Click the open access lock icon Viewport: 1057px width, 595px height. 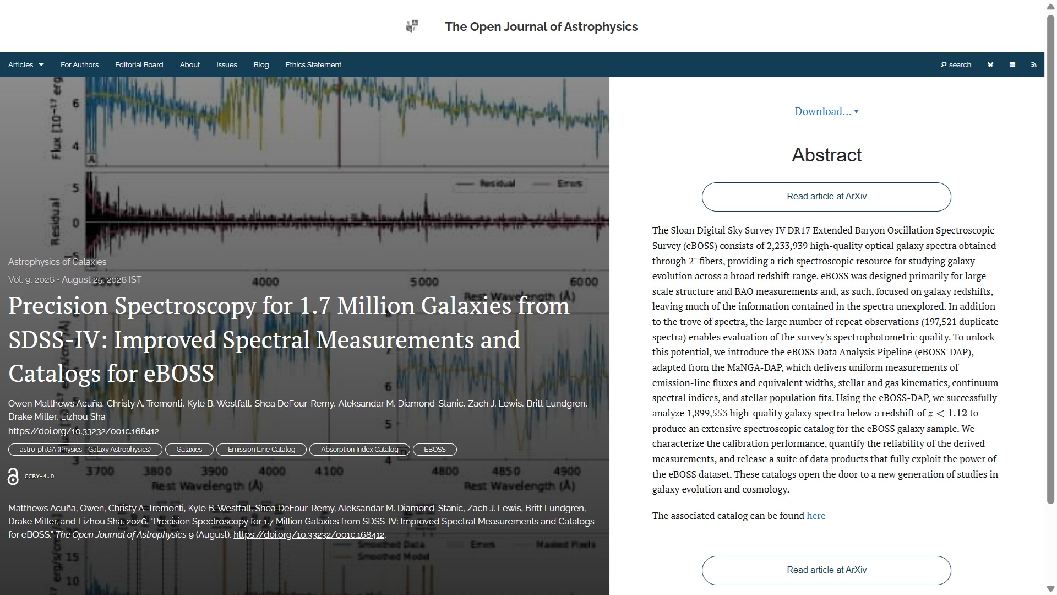pyautogui.click(x=13, y=477)
